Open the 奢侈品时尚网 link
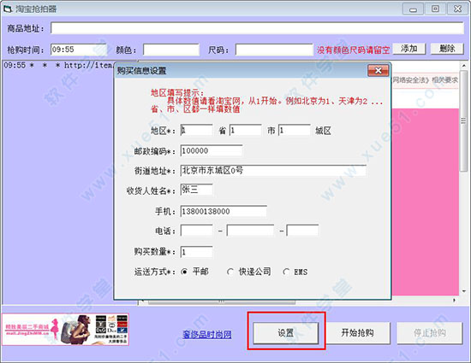Screen dimensions: 471x363 pos(207,334)
